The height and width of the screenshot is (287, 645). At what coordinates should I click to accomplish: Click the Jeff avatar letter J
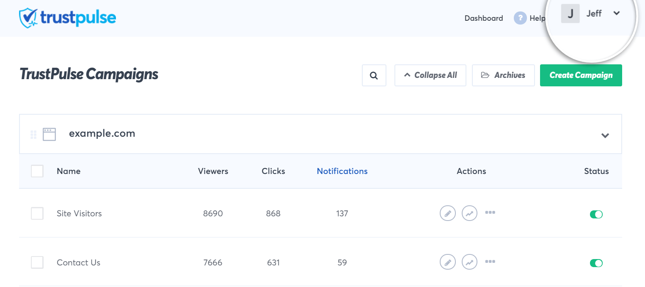[x=570, y=14]
